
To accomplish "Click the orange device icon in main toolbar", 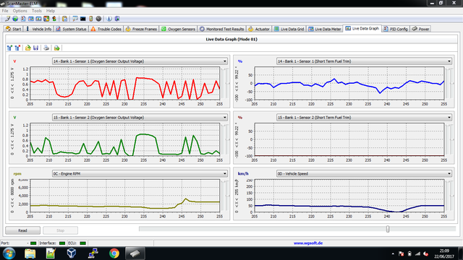I will click(x=91, y=19).
